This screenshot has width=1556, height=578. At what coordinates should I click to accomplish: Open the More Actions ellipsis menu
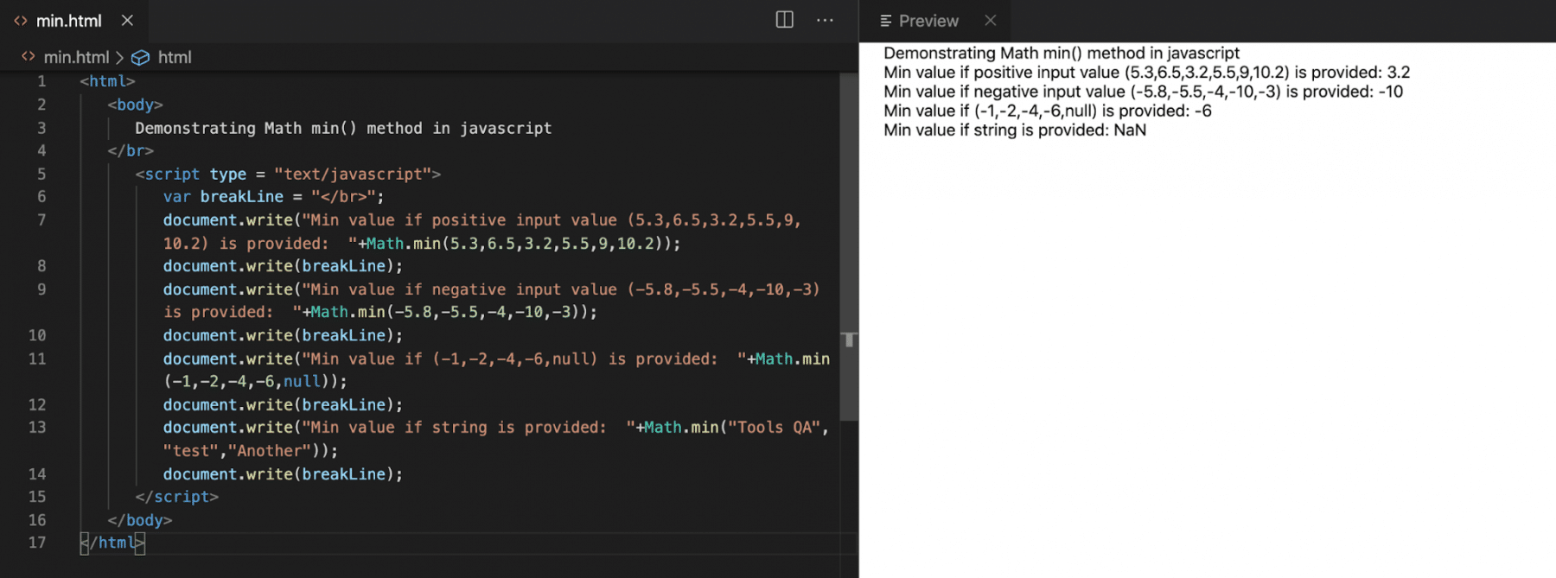click(x=825, y=20)
